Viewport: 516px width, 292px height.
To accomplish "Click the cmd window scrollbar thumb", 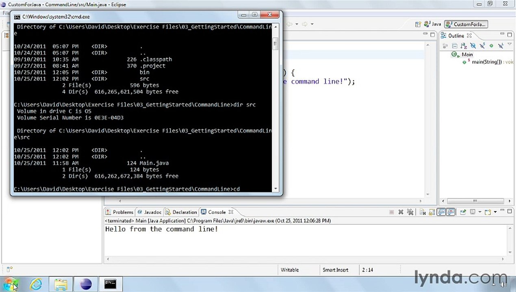I will coord(276,43).
